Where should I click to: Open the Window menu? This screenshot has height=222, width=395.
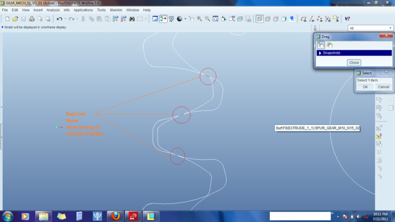tap(132, 10)
